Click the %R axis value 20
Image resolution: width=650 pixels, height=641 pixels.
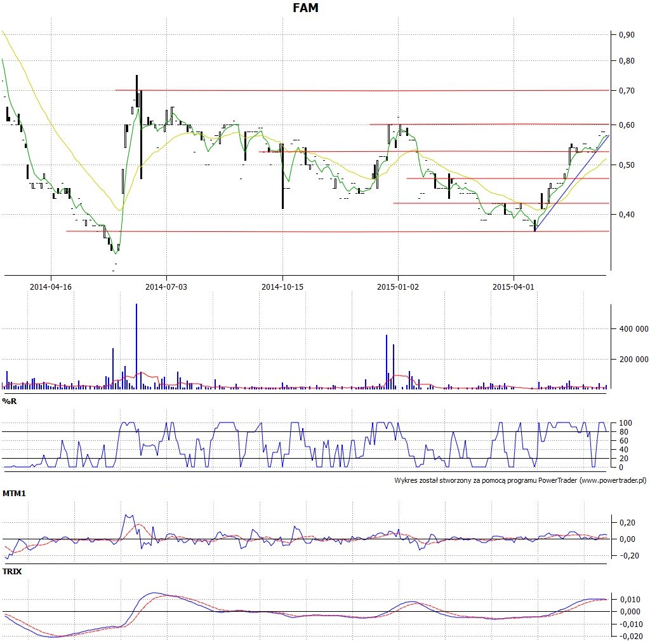click(x=623, y=459)
